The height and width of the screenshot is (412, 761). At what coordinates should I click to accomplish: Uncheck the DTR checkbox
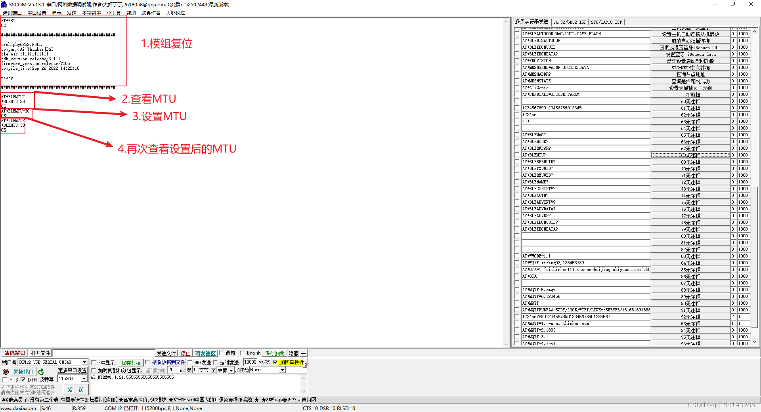coord(23,380)
